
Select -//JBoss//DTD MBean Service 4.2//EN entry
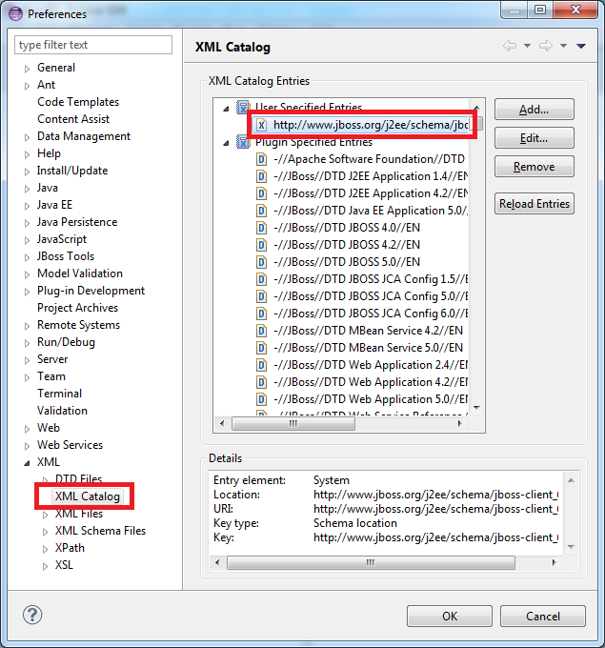[x=368, y=331]
